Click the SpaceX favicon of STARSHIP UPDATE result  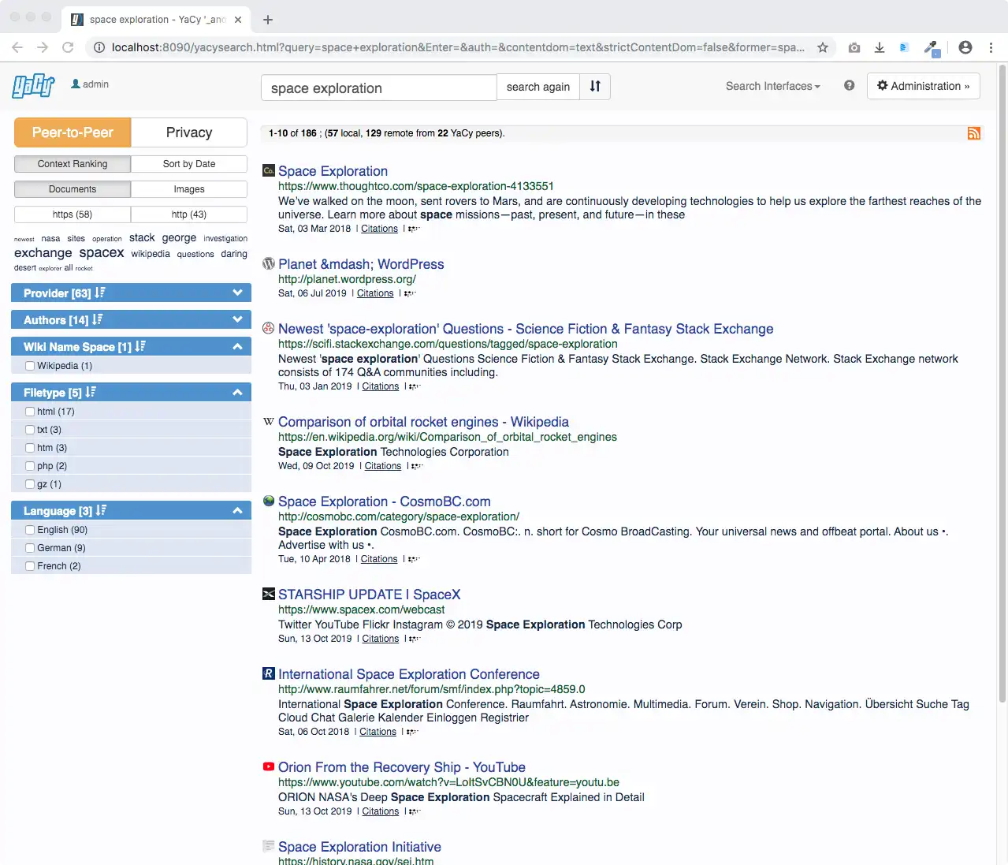(x=269, y=594)
